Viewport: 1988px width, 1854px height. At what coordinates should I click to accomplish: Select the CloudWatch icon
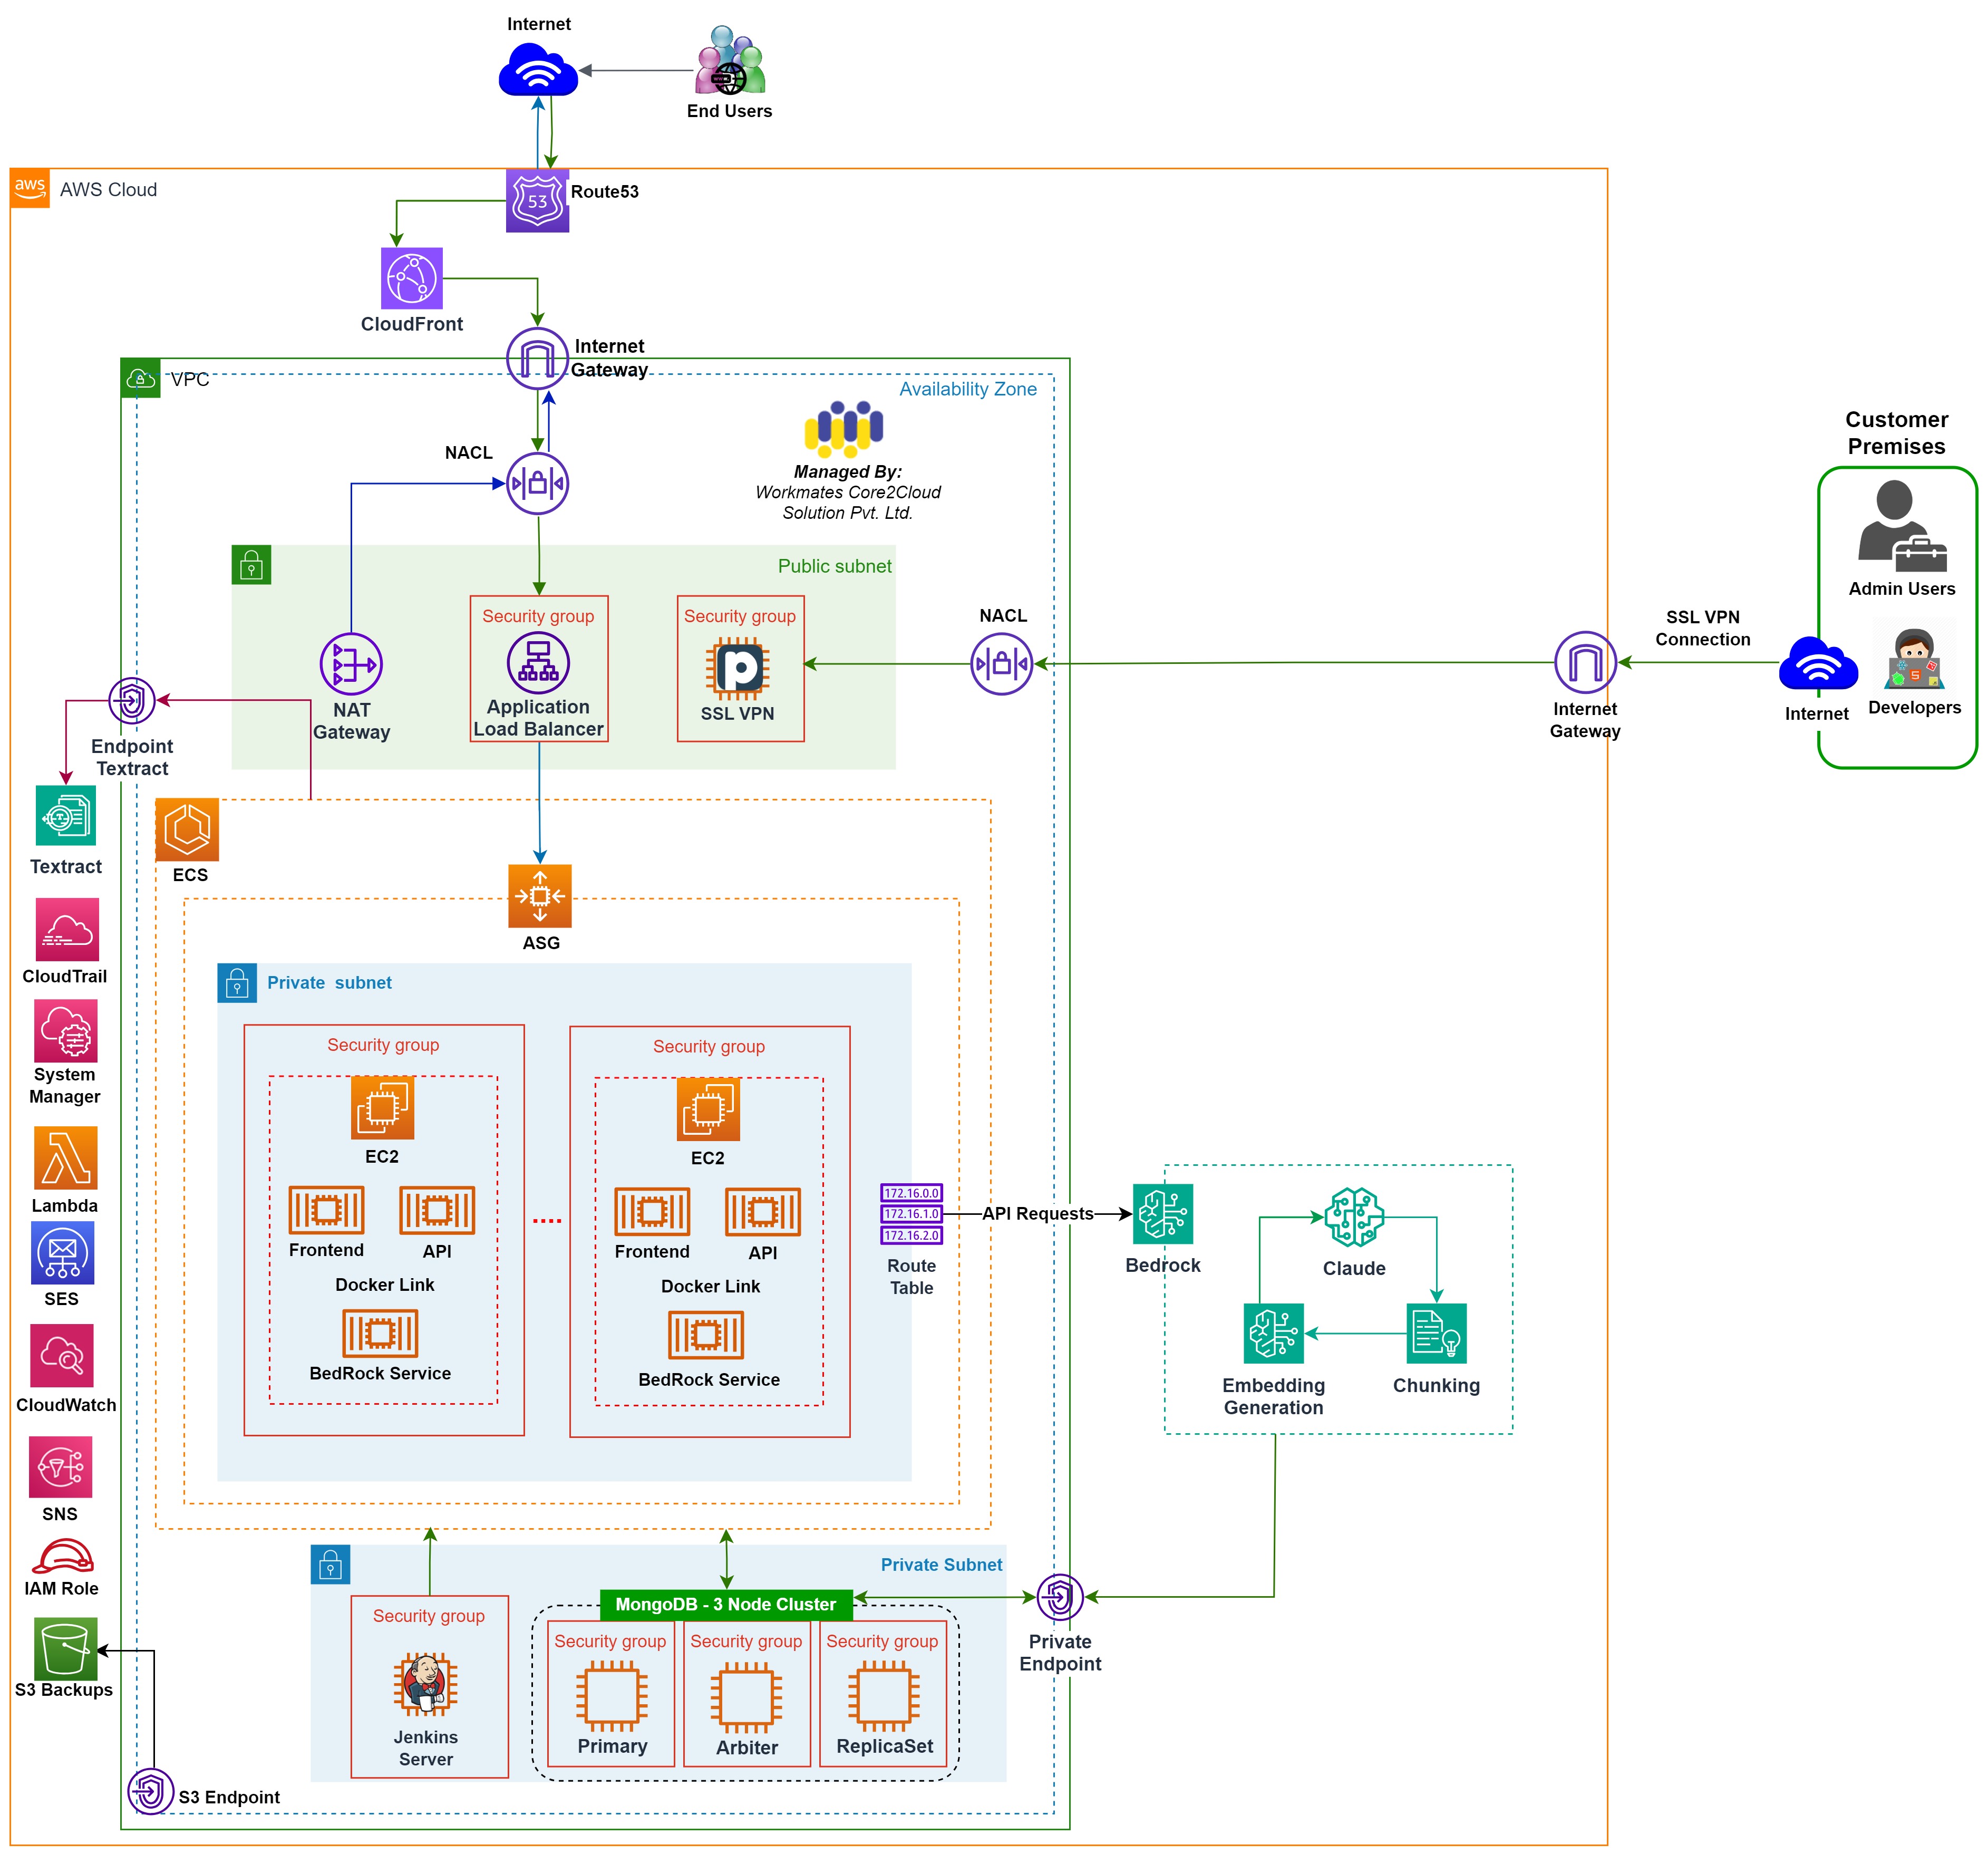[x=62, y=1355]
